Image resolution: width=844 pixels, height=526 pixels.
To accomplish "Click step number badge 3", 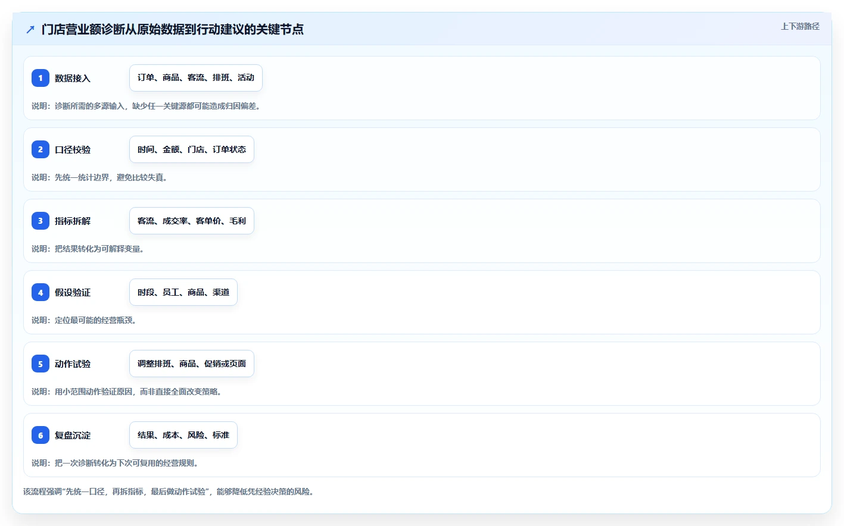I will (x=41, y=221).
